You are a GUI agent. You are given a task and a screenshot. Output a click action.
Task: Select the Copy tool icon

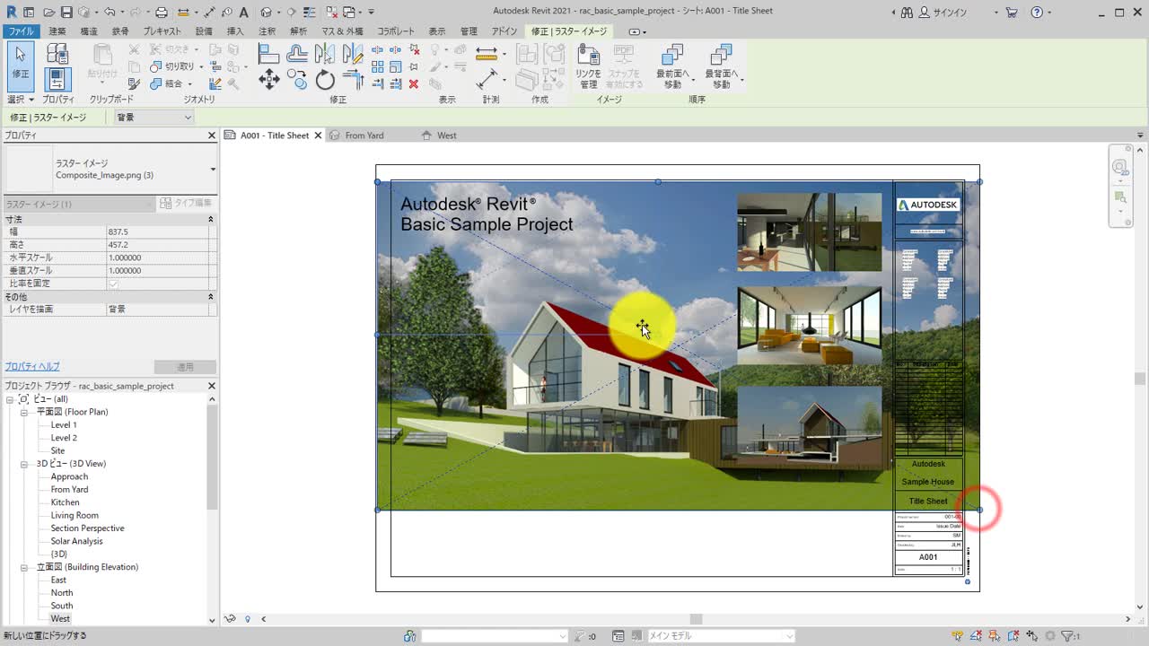(x=297, y=80)
